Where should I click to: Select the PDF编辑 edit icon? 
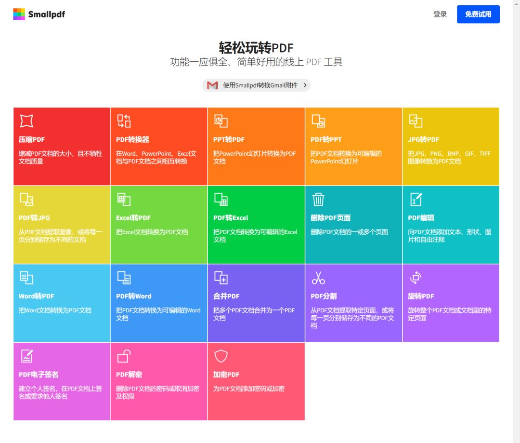click(416, 199)
